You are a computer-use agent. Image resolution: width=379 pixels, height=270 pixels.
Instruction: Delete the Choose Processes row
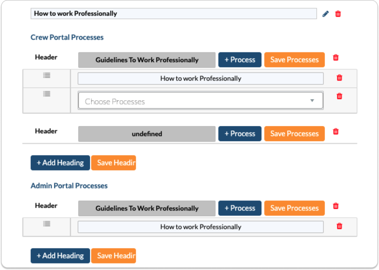[339, 96]
